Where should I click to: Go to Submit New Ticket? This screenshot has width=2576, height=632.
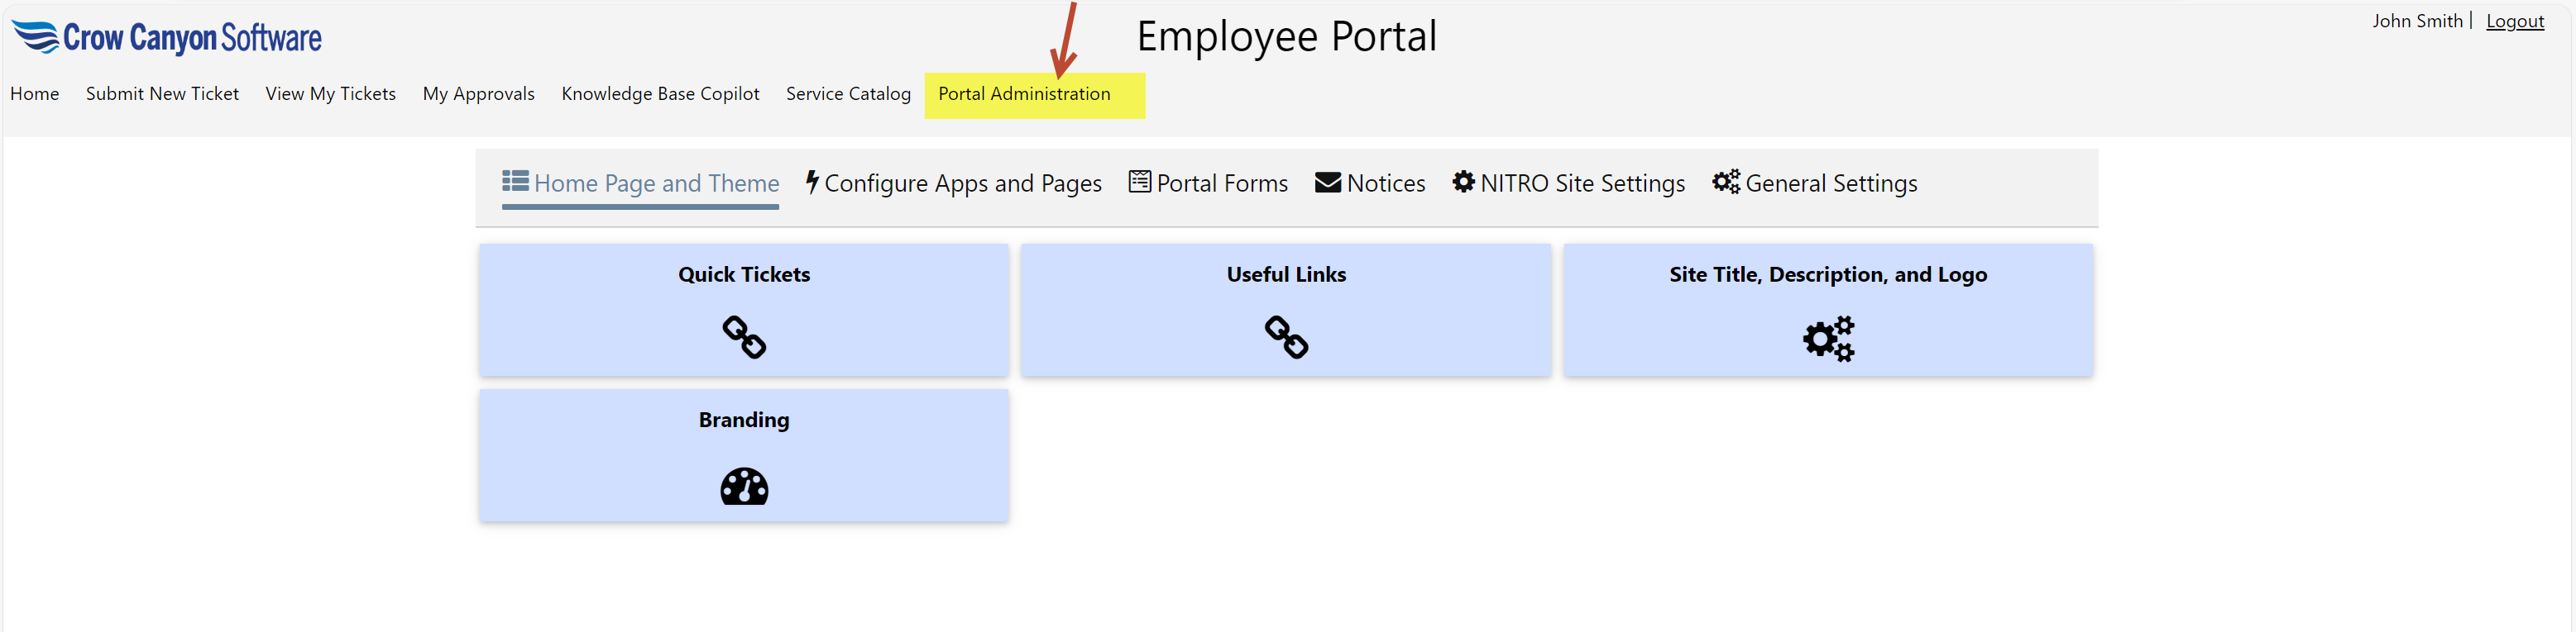coord(162,94)
